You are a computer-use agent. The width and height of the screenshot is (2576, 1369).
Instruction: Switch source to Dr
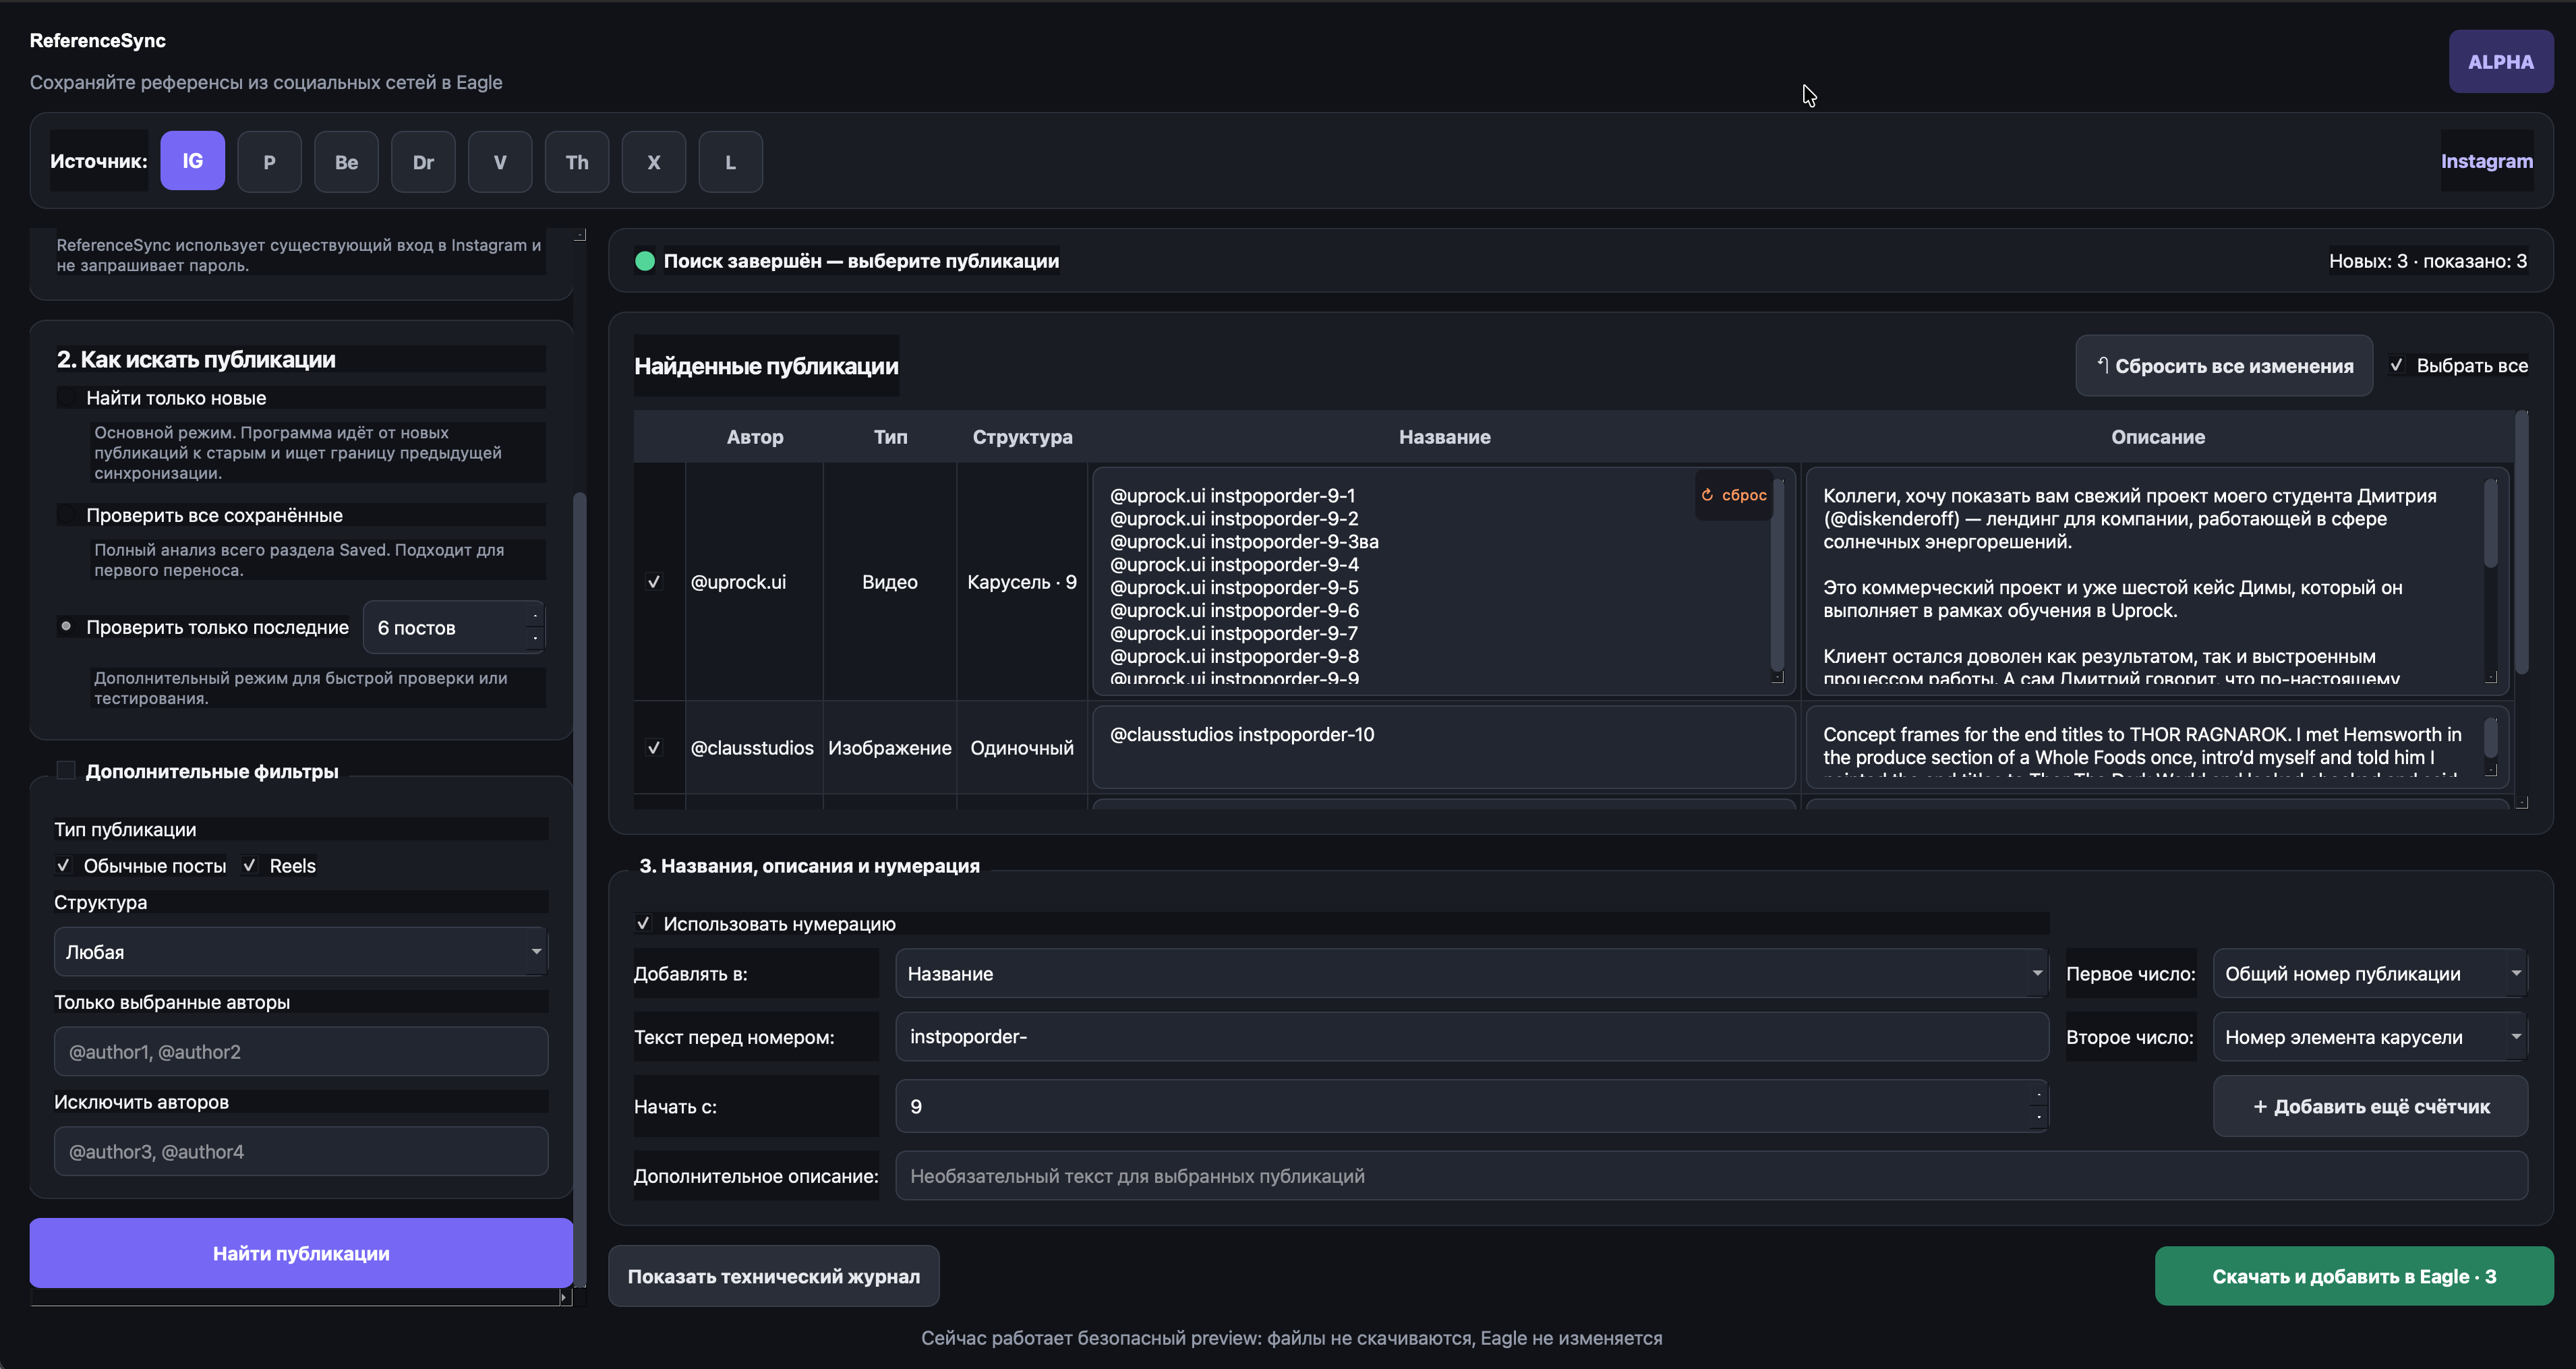(x=423, y=161)
